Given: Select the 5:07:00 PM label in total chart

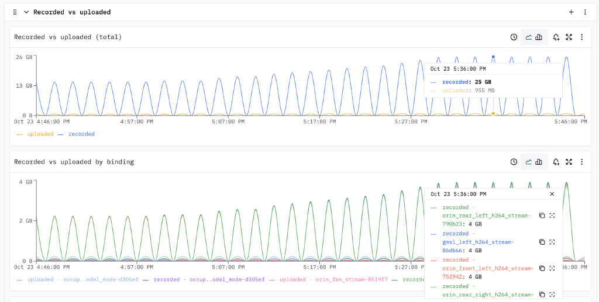Looking at the screenshot, I should [x=228, y=122].
